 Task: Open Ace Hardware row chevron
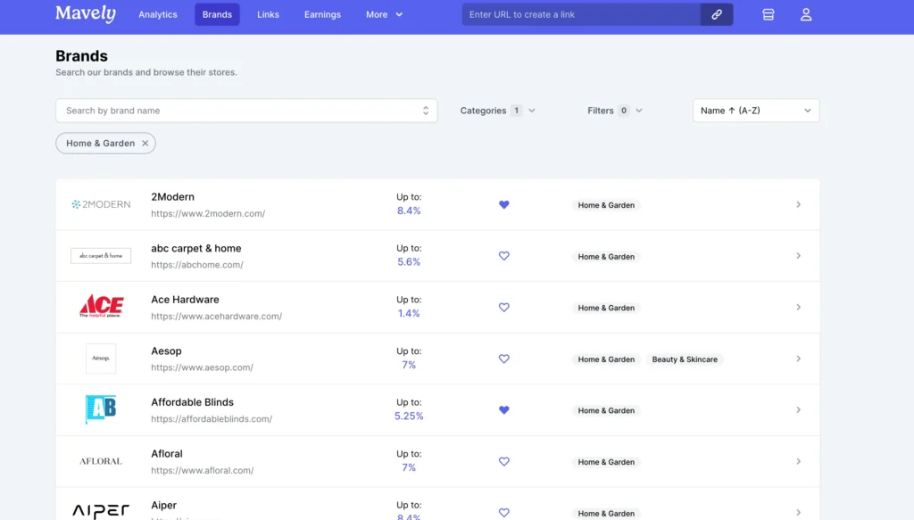tap(799, 307)
